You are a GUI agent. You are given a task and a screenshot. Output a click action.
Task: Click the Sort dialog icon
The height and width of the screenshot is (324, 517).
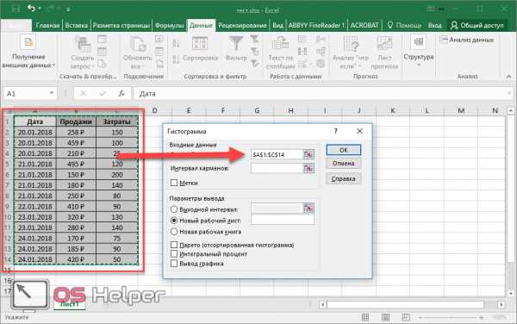point(200,44)
